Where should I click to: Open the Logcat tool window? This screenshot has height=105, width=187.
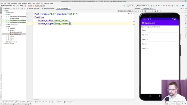(52, 102)
